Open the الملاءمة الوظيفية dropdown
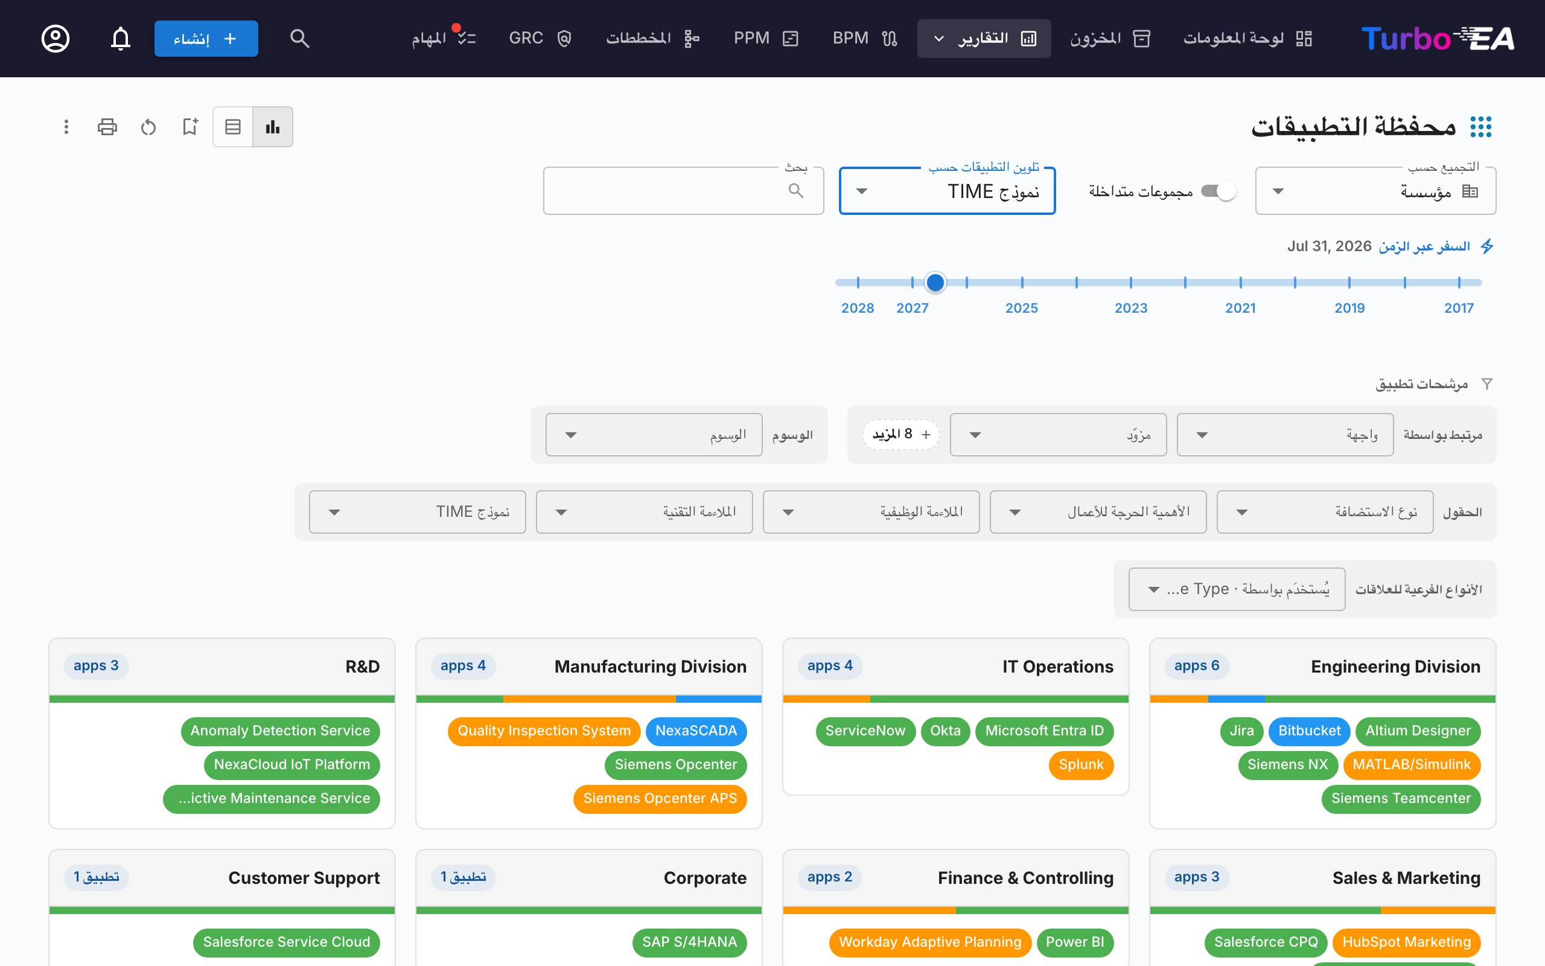 pyautogui.click(x=871, y=512)
